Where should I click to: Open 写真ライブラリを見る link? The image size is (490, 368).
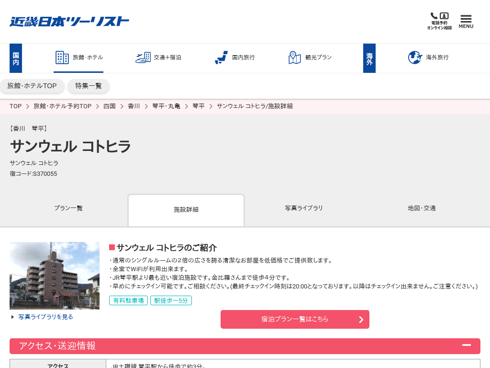[45, 317]
